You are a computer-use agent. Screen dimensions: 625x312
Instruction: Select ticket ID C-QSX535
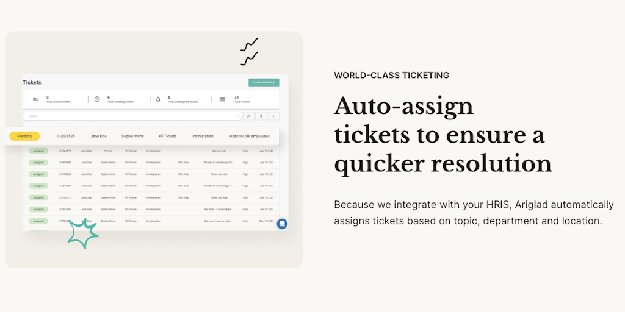(66, 136)
